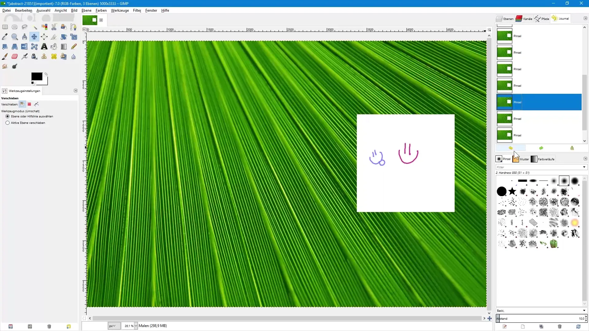Select the Dodge/Burn tool
The image size is (589, 331).
pos(15,66)
